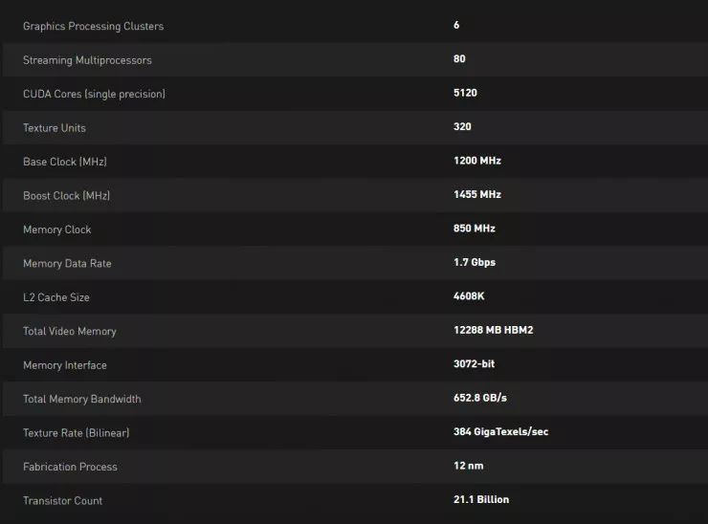This screenshot has width=708, height=524.
Task: Click the 21.1 Billion transistor count value
Action: pos(480,500)
